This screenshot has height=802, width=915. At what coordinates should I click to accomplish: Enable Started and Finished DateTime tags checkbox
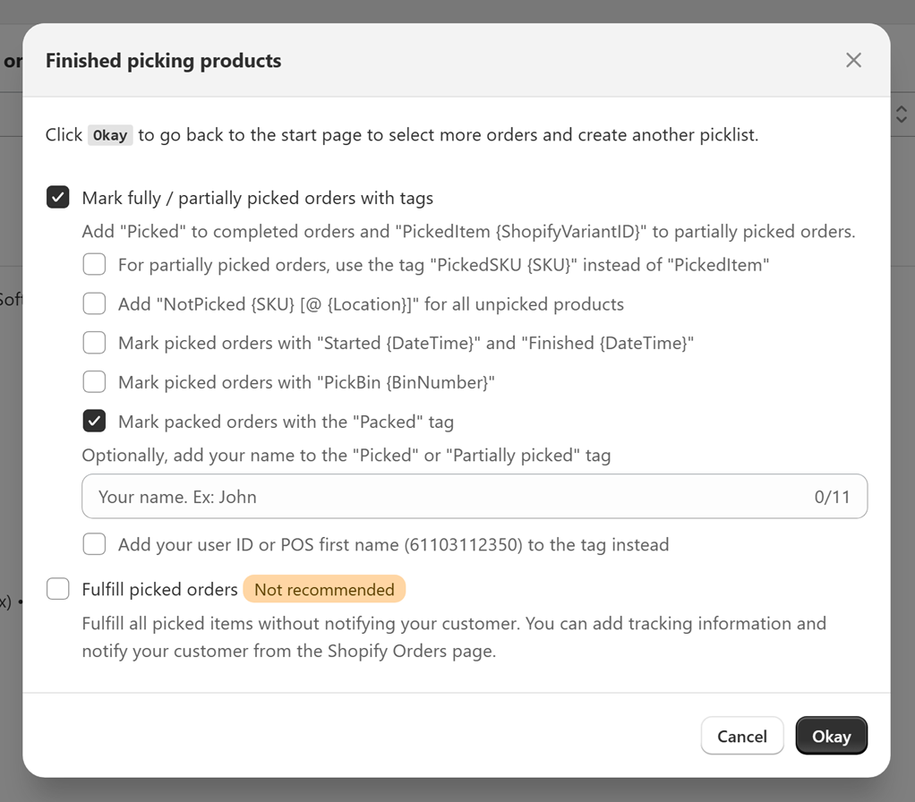94,343
